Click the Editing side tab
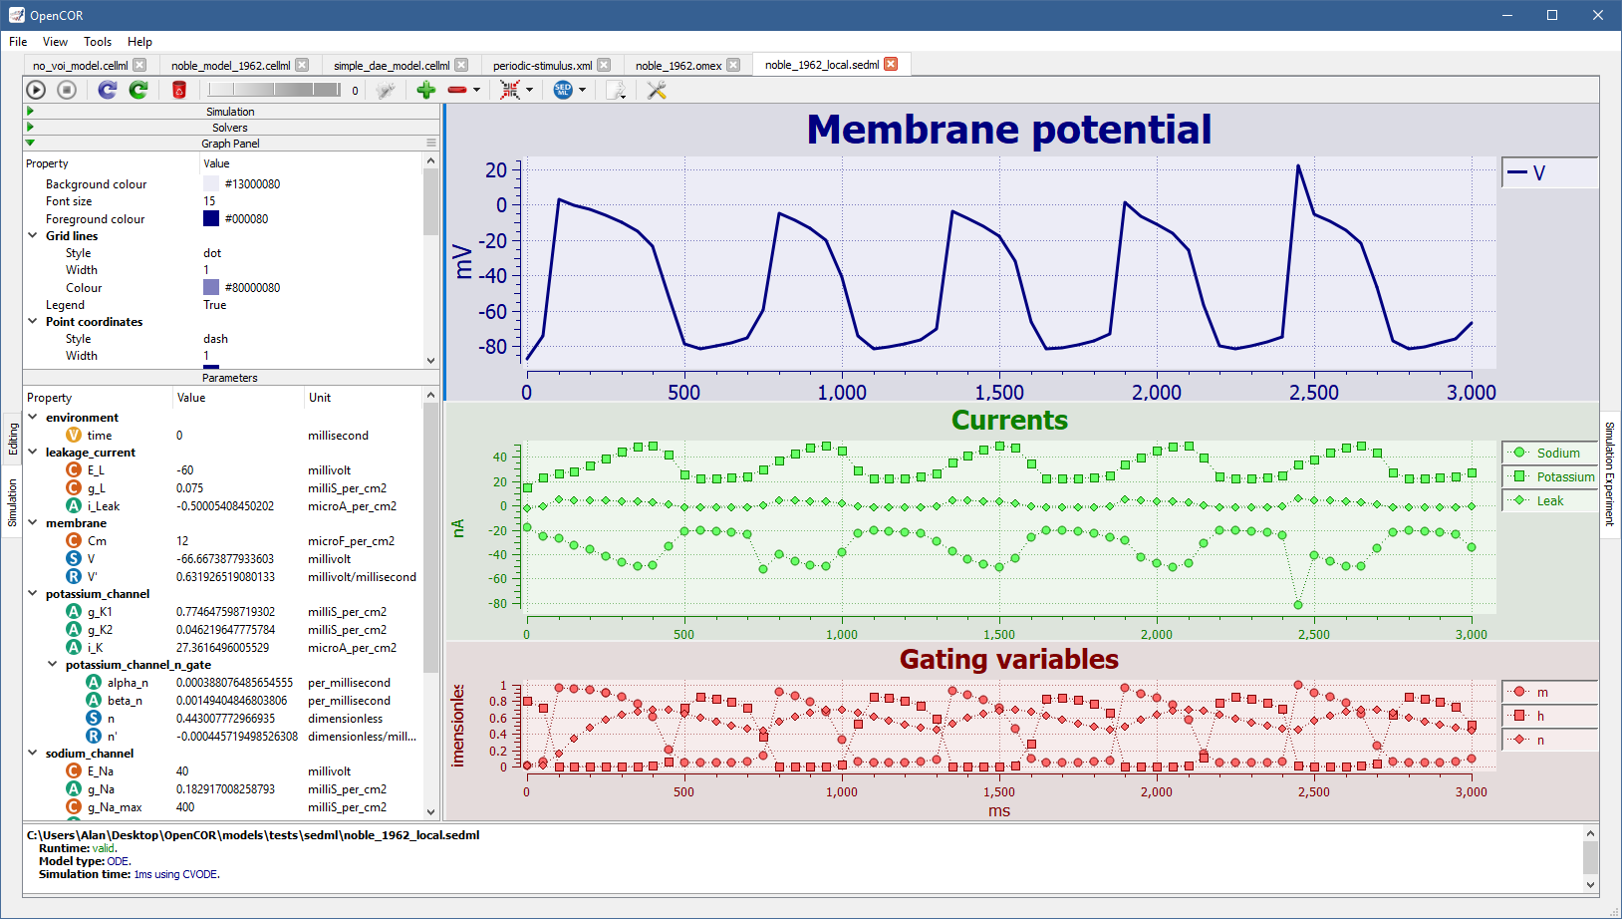Viewport: 1622px width, 919px height. pos(13,439)
